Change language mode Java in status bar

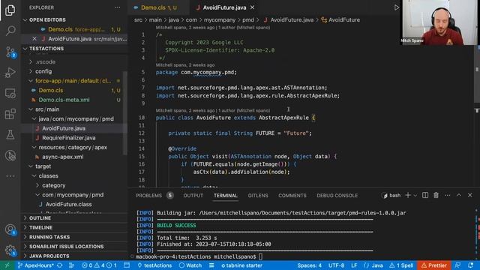[x=373, y=265]
